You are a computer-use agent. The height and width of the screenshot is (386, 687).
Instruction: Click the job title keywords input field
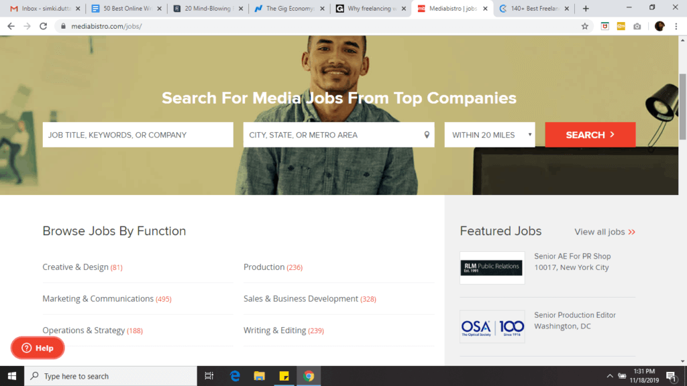point(138,134)
